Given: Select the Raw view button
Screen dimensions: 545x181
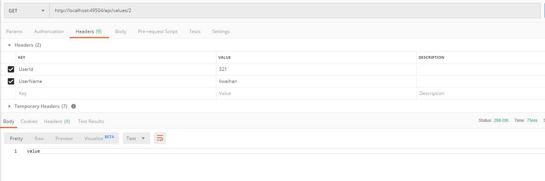Looking at the screenshot, I should tap(39, 139).
